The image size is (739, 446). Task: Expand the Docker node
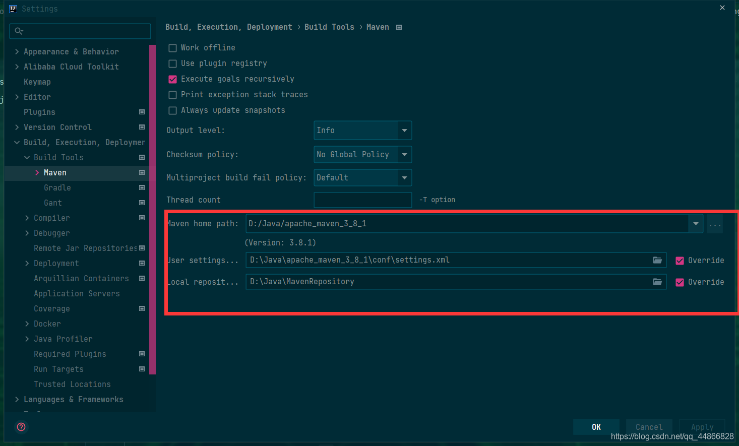pos(27,324)
